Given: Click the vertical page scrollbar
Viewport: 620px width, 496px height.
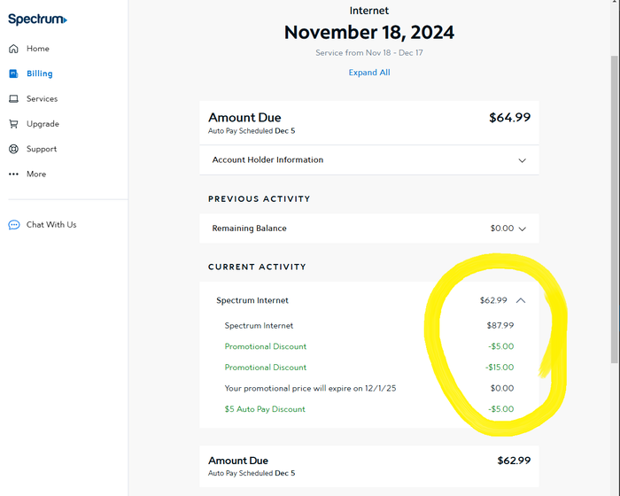Looking at the screenshot, I should tap(614, 210).
